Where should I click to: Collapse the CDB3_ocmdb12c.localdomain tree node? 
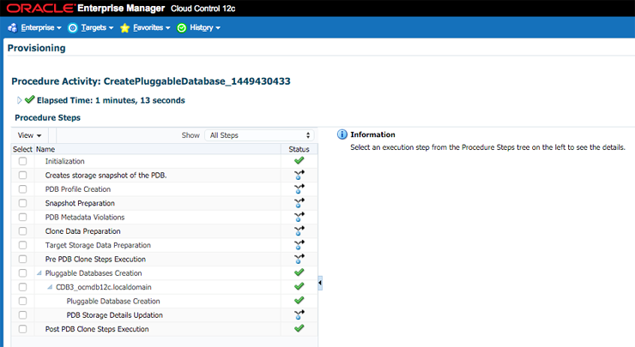(50, 287)
